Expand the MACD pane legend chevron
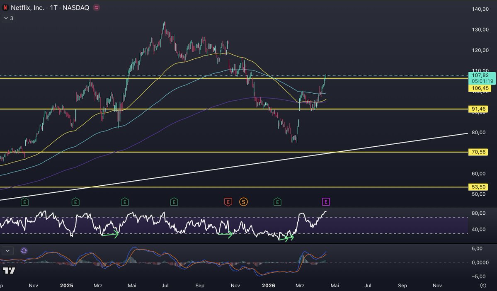 pos(7,251)
